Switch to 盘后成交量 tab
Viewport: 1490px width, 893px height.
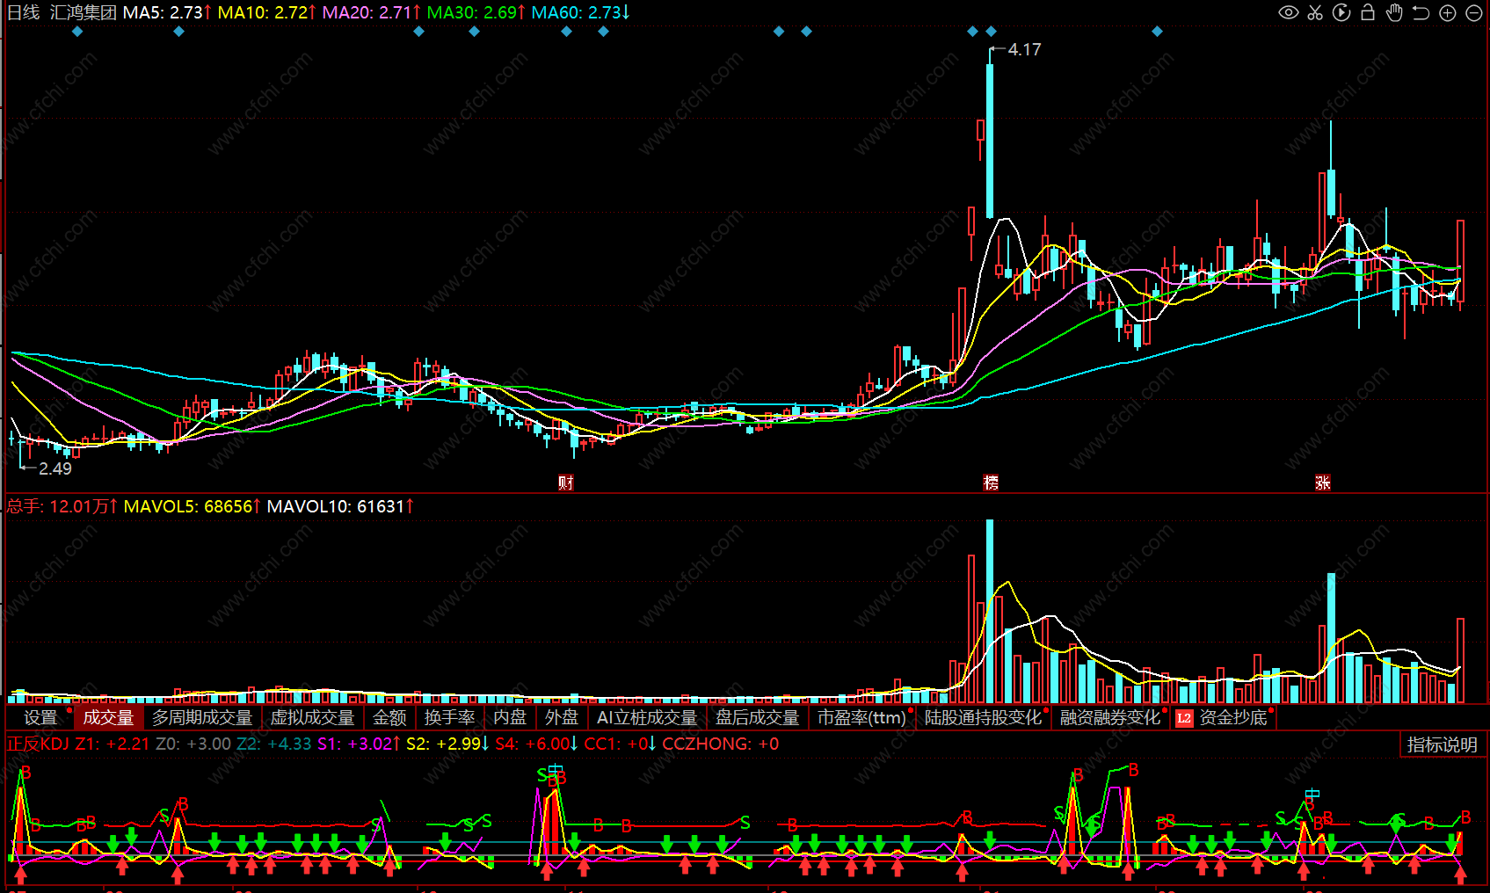(757, 718)
